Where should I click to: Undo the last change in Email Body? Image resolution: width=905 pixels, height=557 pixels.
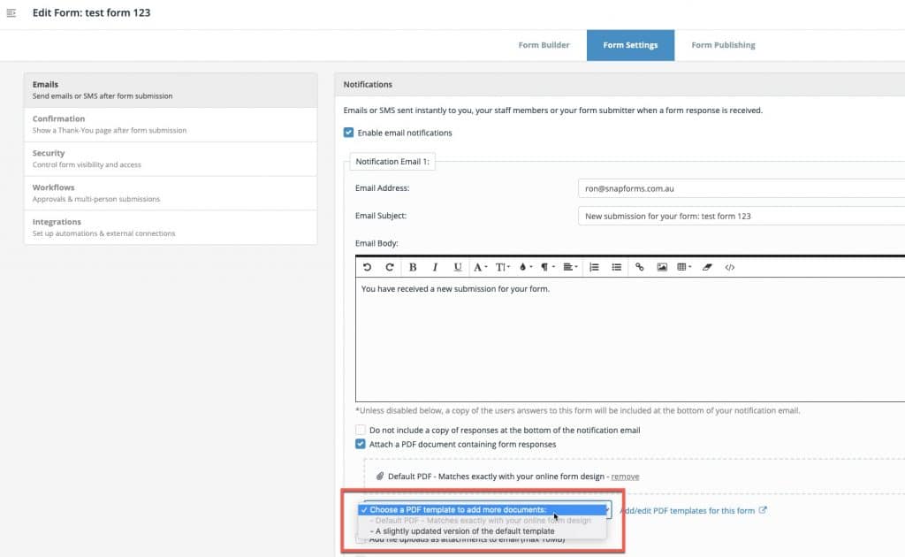[369, 266]
